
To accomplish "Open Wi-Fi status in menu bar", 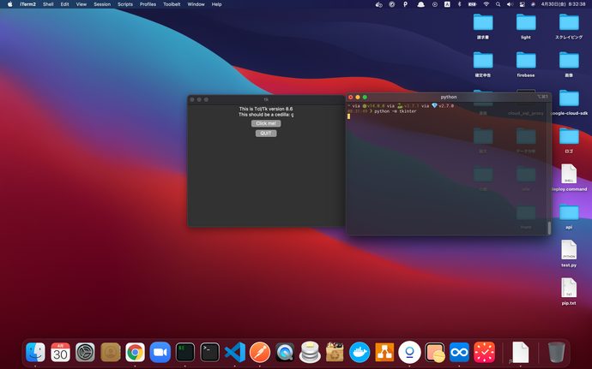I will tap(486, 4).
